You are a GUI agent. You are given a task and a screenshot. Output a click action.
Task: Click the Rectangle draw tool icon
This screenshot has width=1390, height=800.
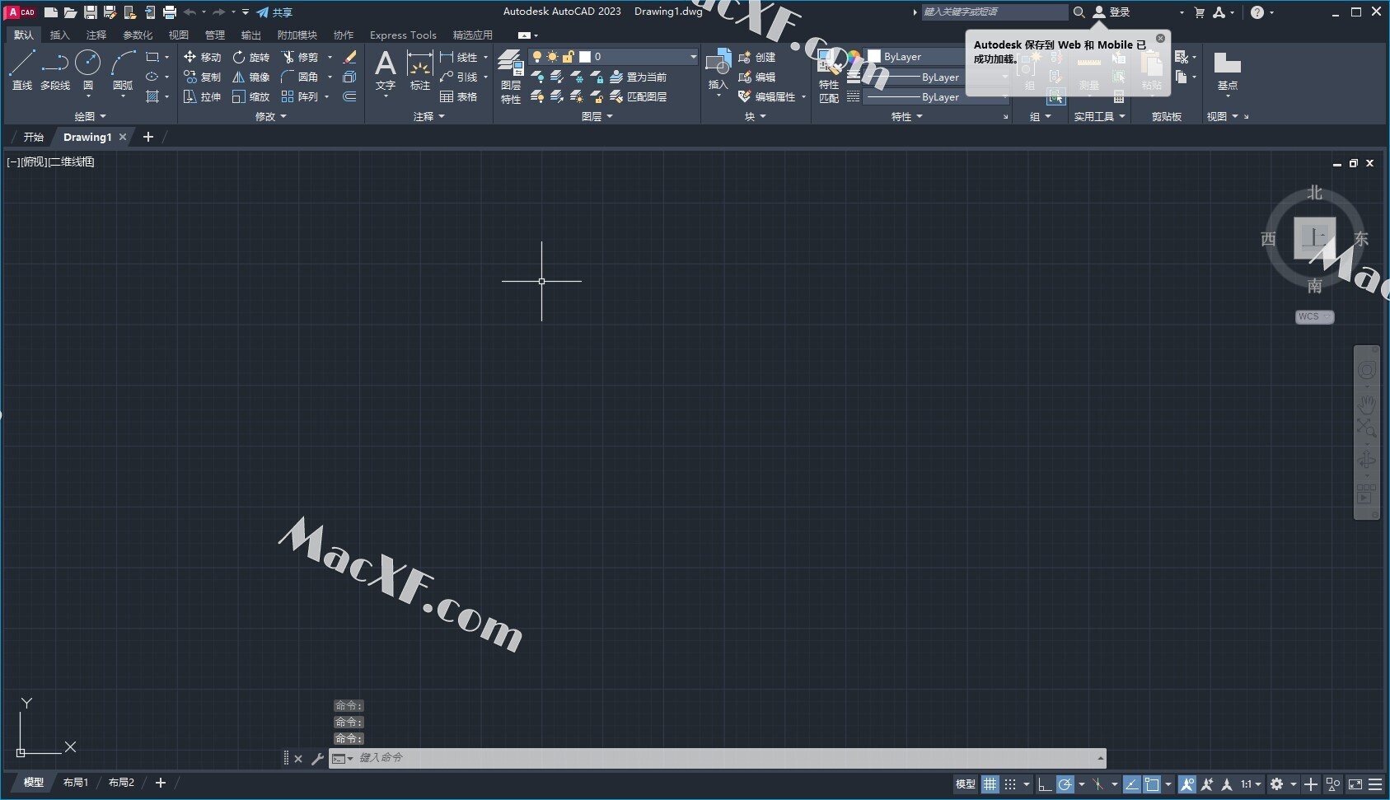152,57
